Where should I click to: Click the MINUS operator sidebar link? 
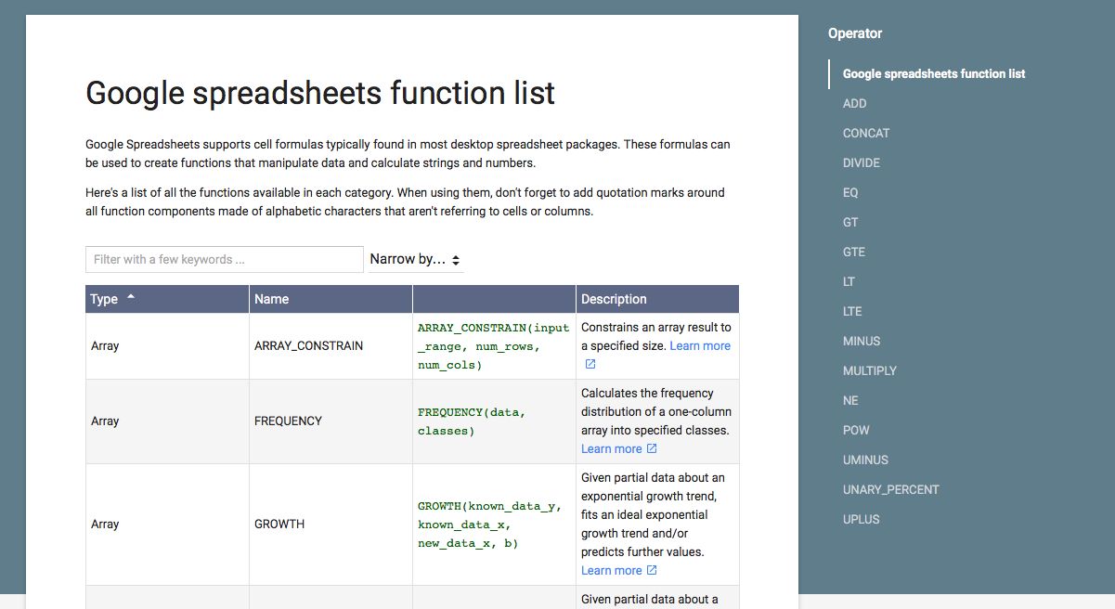coord(862,342)
